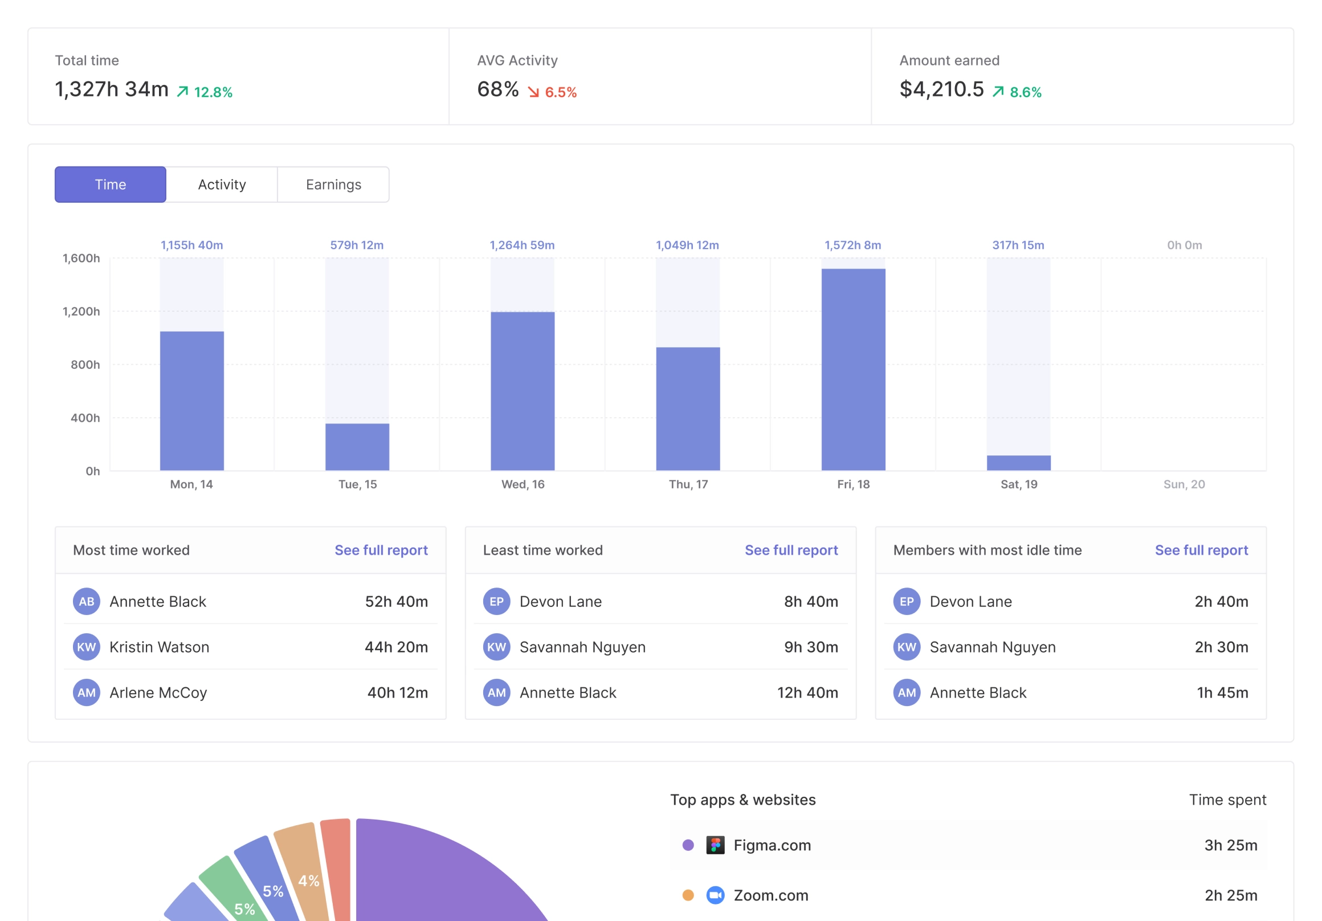This screenshot has height=921, width=1322.
Task: Select the Sat, 19 bar in chart
Action: pyautogui.click(x=1018, y=463)
